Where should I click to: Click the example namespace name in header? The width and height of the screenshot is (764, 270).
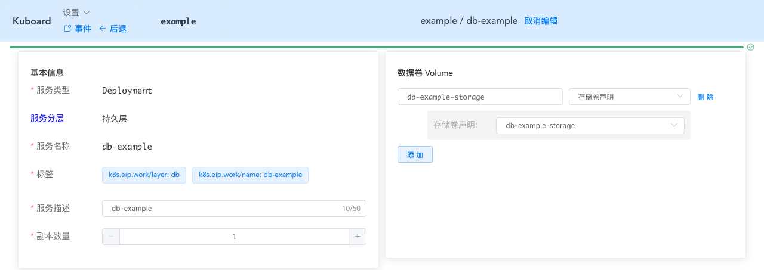(x=178, y=21)
